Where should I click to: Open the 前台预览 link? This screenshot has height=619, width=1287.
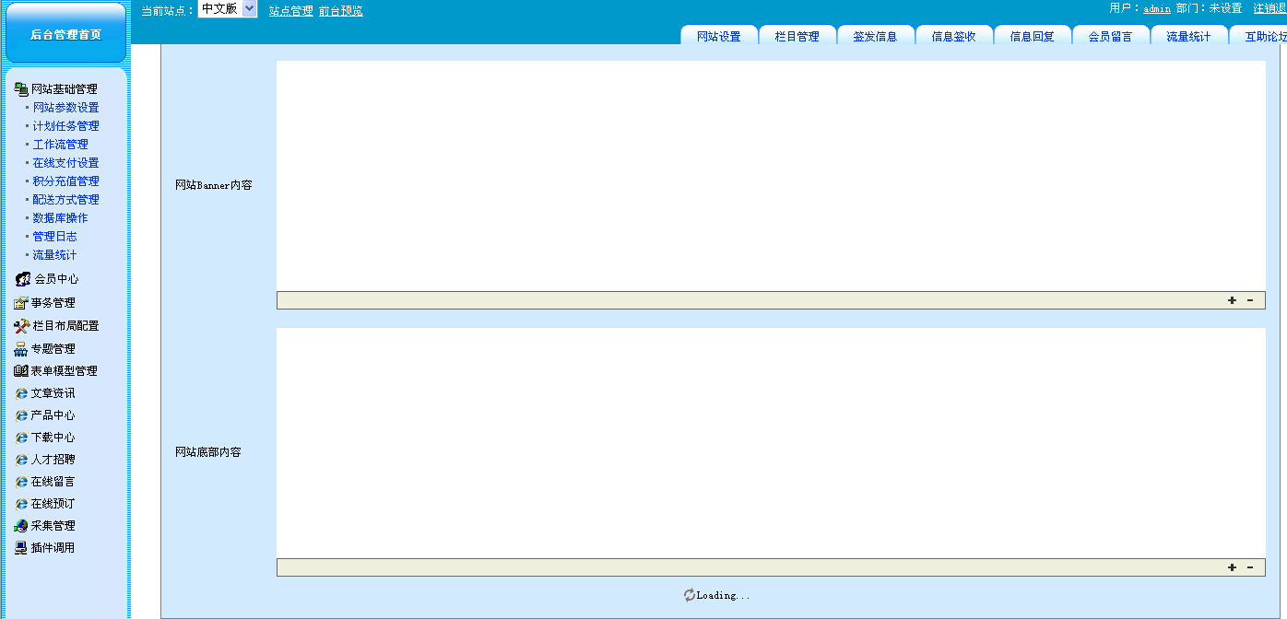click(x=340, y=11)
